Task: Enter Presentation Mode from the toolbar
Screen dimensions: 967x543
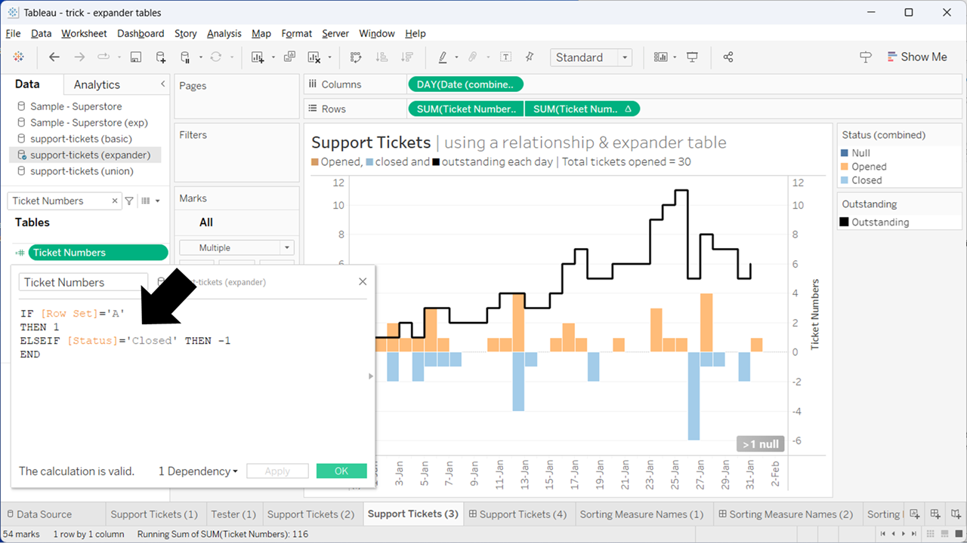Action: coord(692,57)
